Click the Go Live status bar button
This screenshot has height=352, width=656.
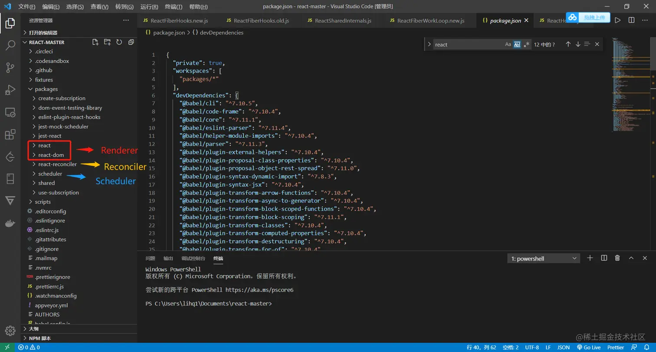pos(589,347)
